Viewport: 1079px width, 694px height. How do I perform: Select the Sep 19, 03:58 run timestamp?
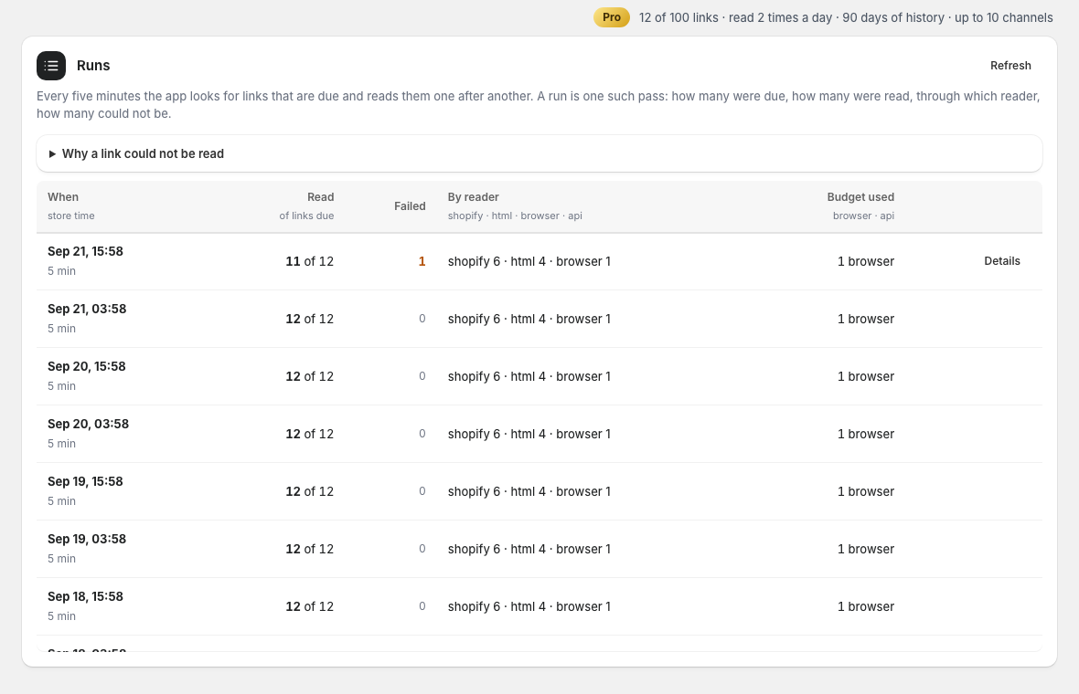[87, 540]
